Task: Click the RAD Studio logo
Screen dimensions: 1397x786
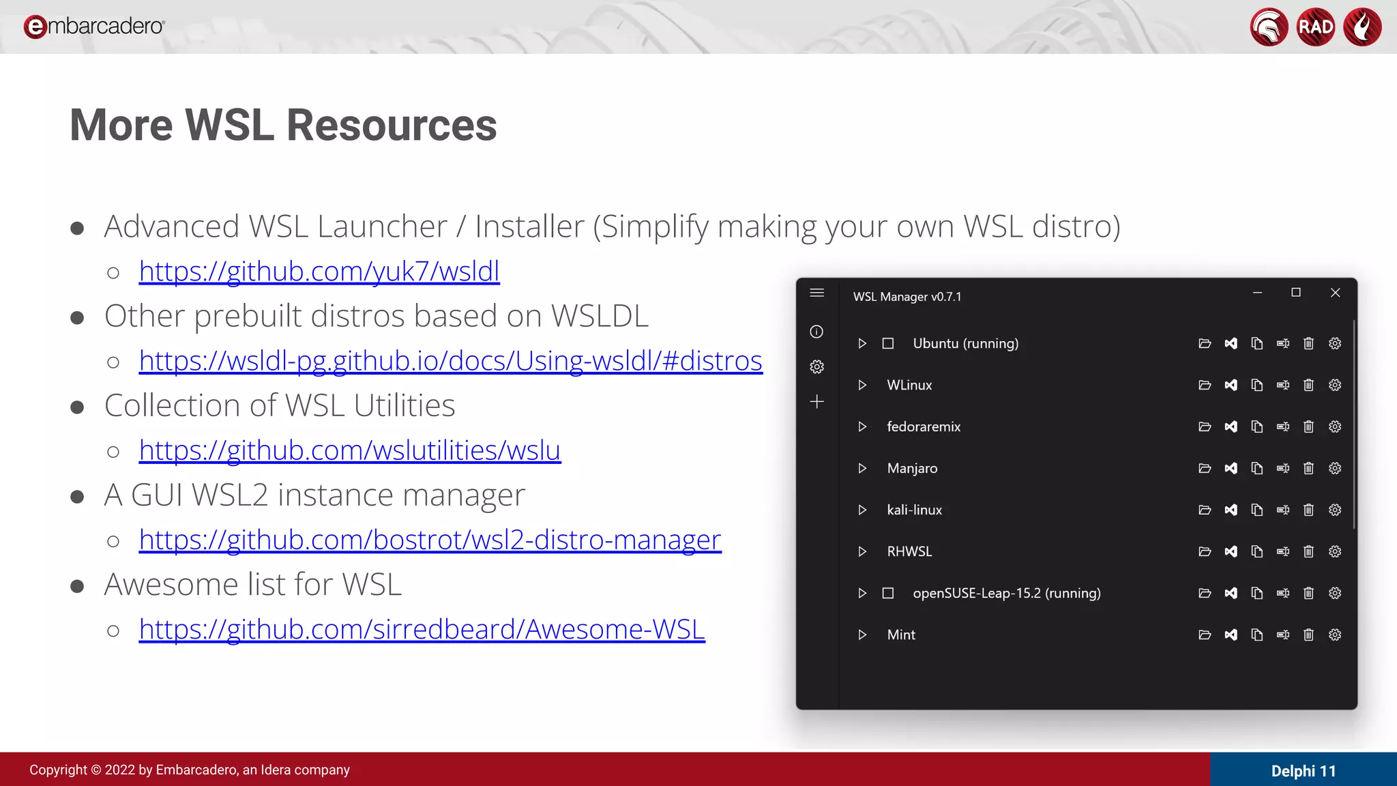Action: (1315, 27)
